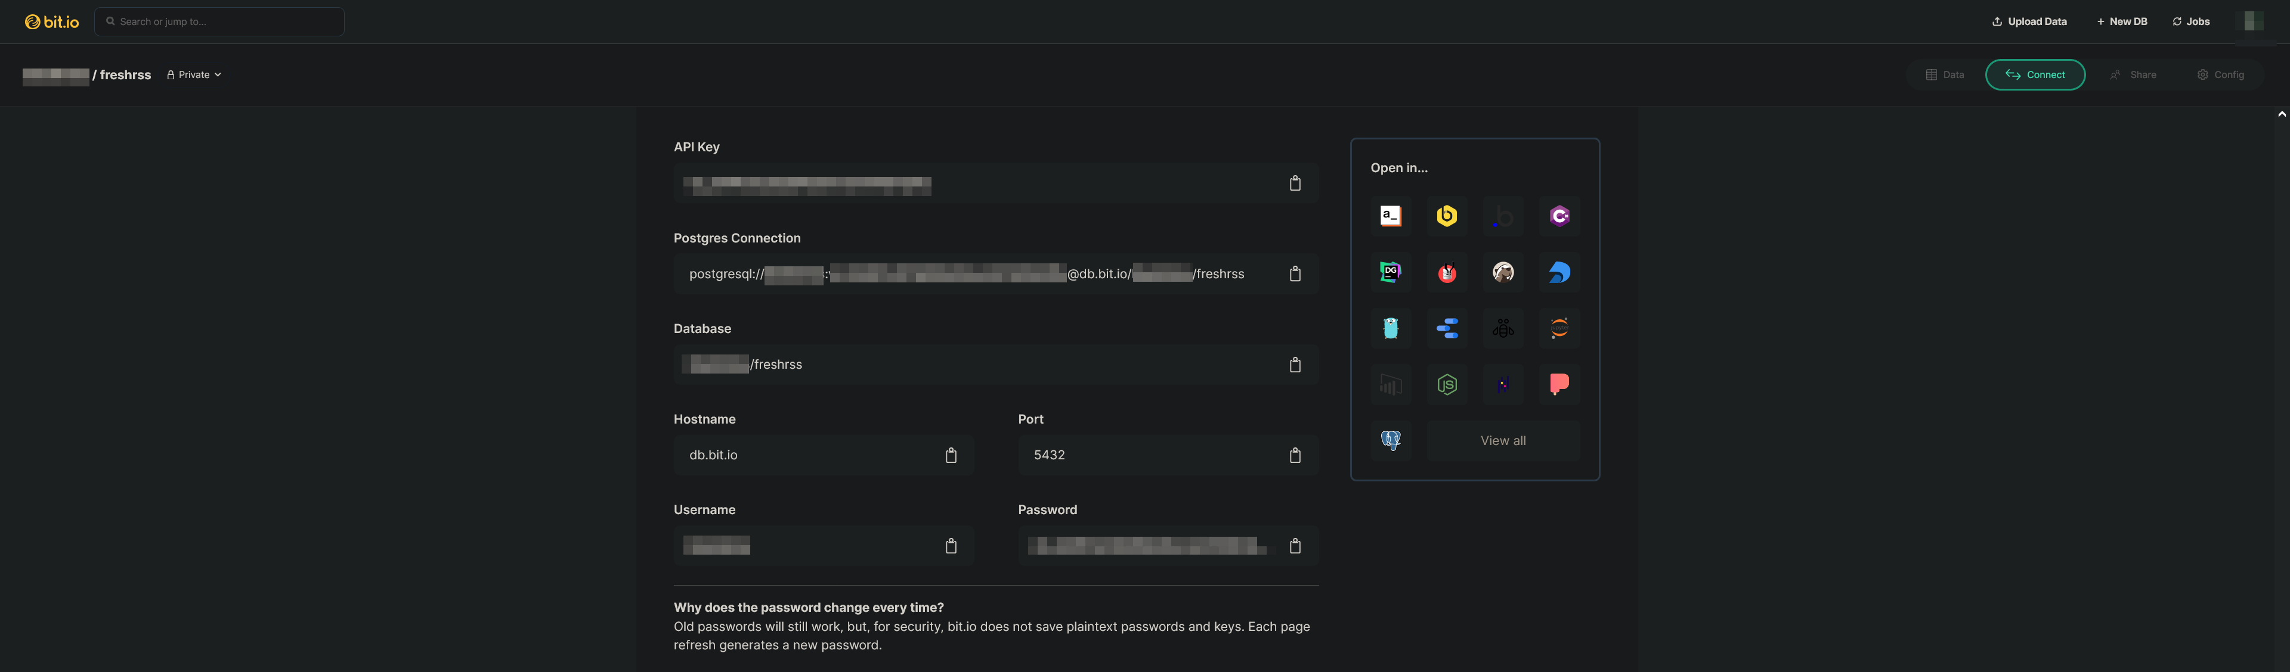Image resolution: width=2290 pixels, height=672 pixels.
Task: Click the New DB button
Action: coord(2121,21)
